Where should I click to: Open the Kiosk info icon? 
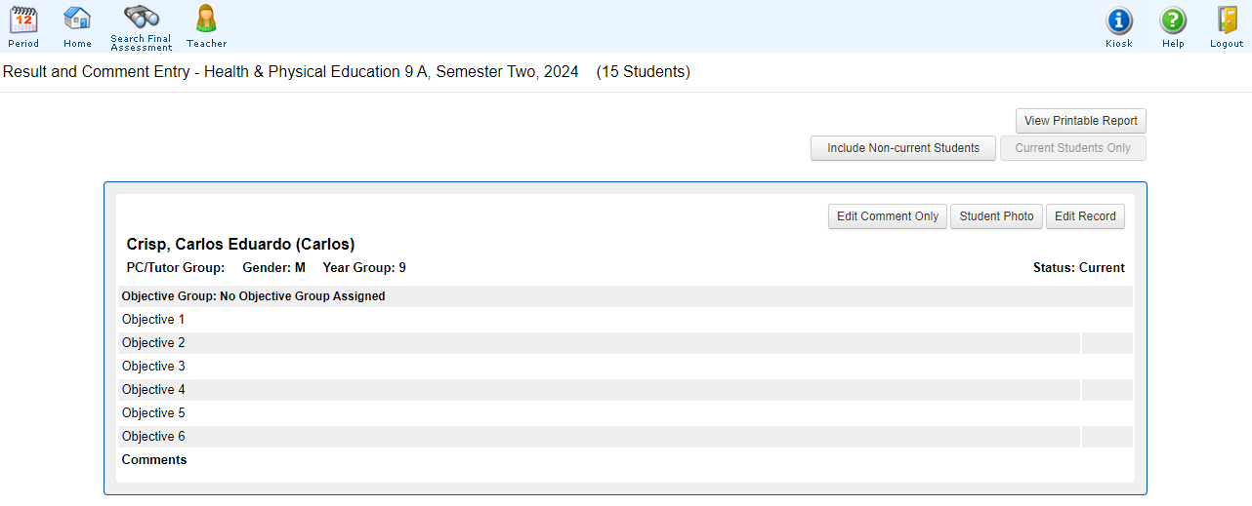click(x=1119, y=21)
